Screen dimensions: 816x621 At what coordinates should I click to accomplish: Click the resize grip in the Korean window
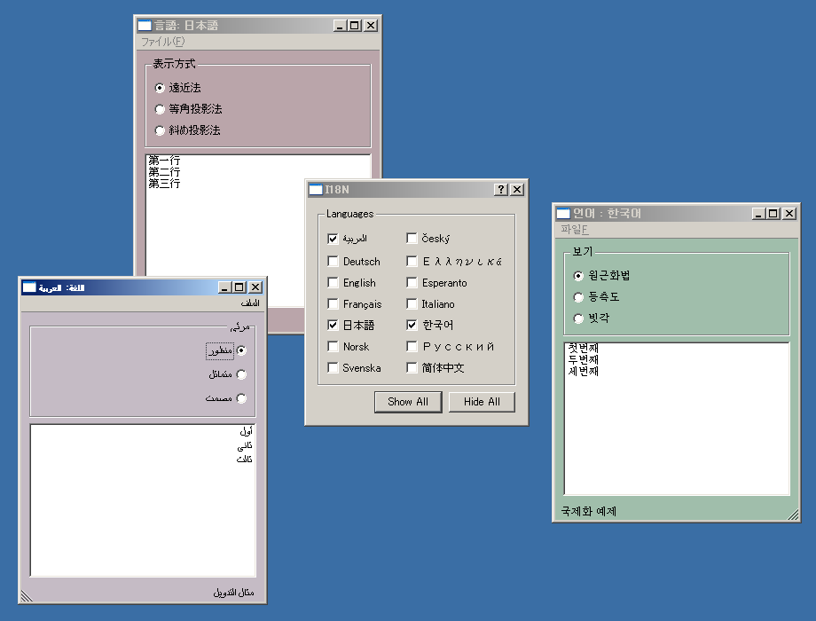click(793, 515)
